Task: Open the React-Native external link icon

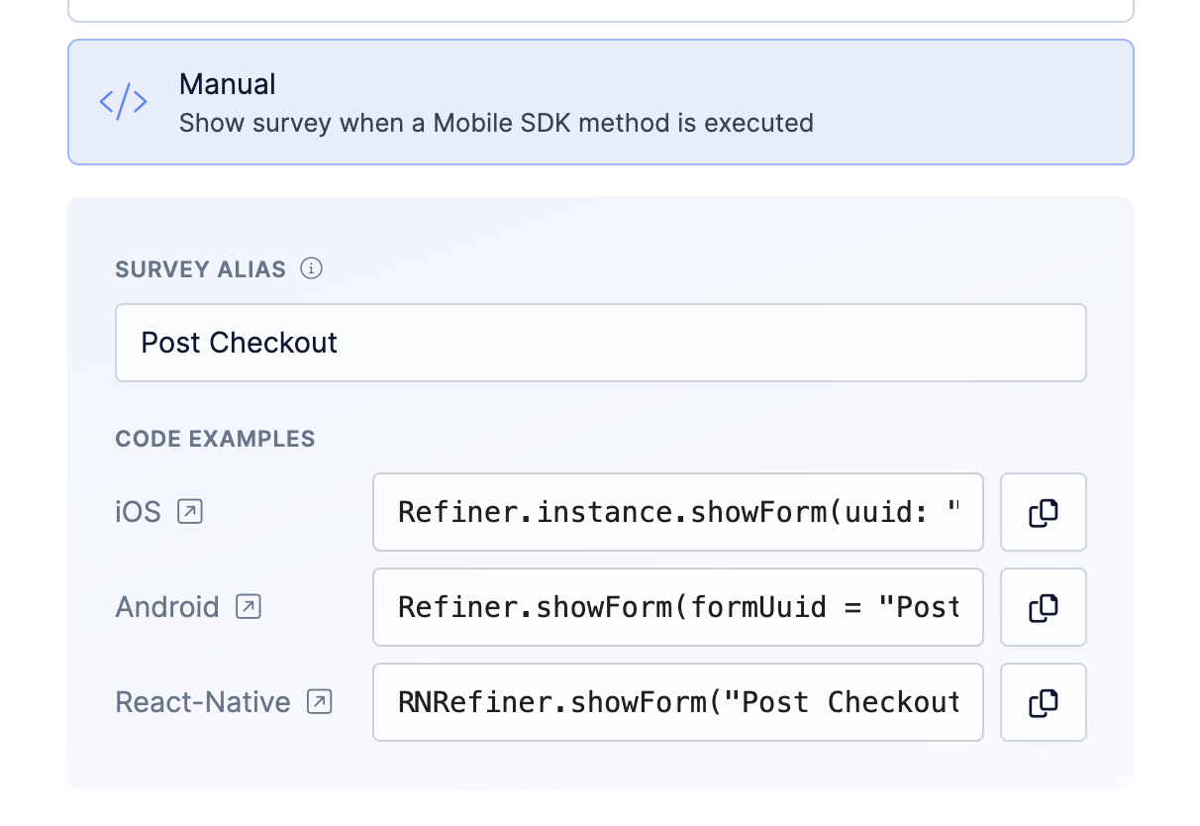Action: [319, 702]
